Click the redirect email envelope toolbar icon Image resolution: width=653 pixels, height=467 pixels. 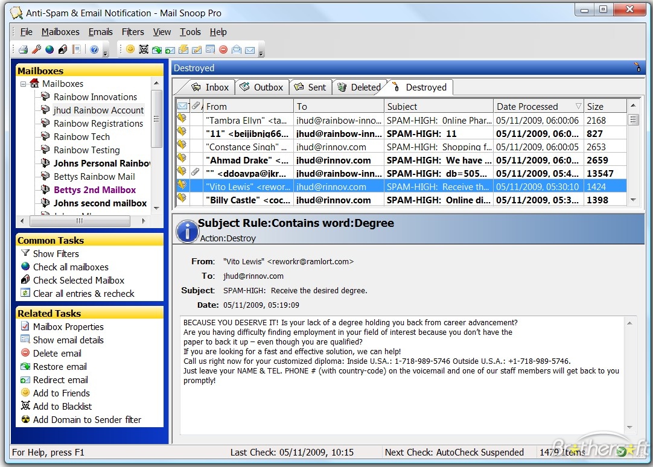(170, 50)
